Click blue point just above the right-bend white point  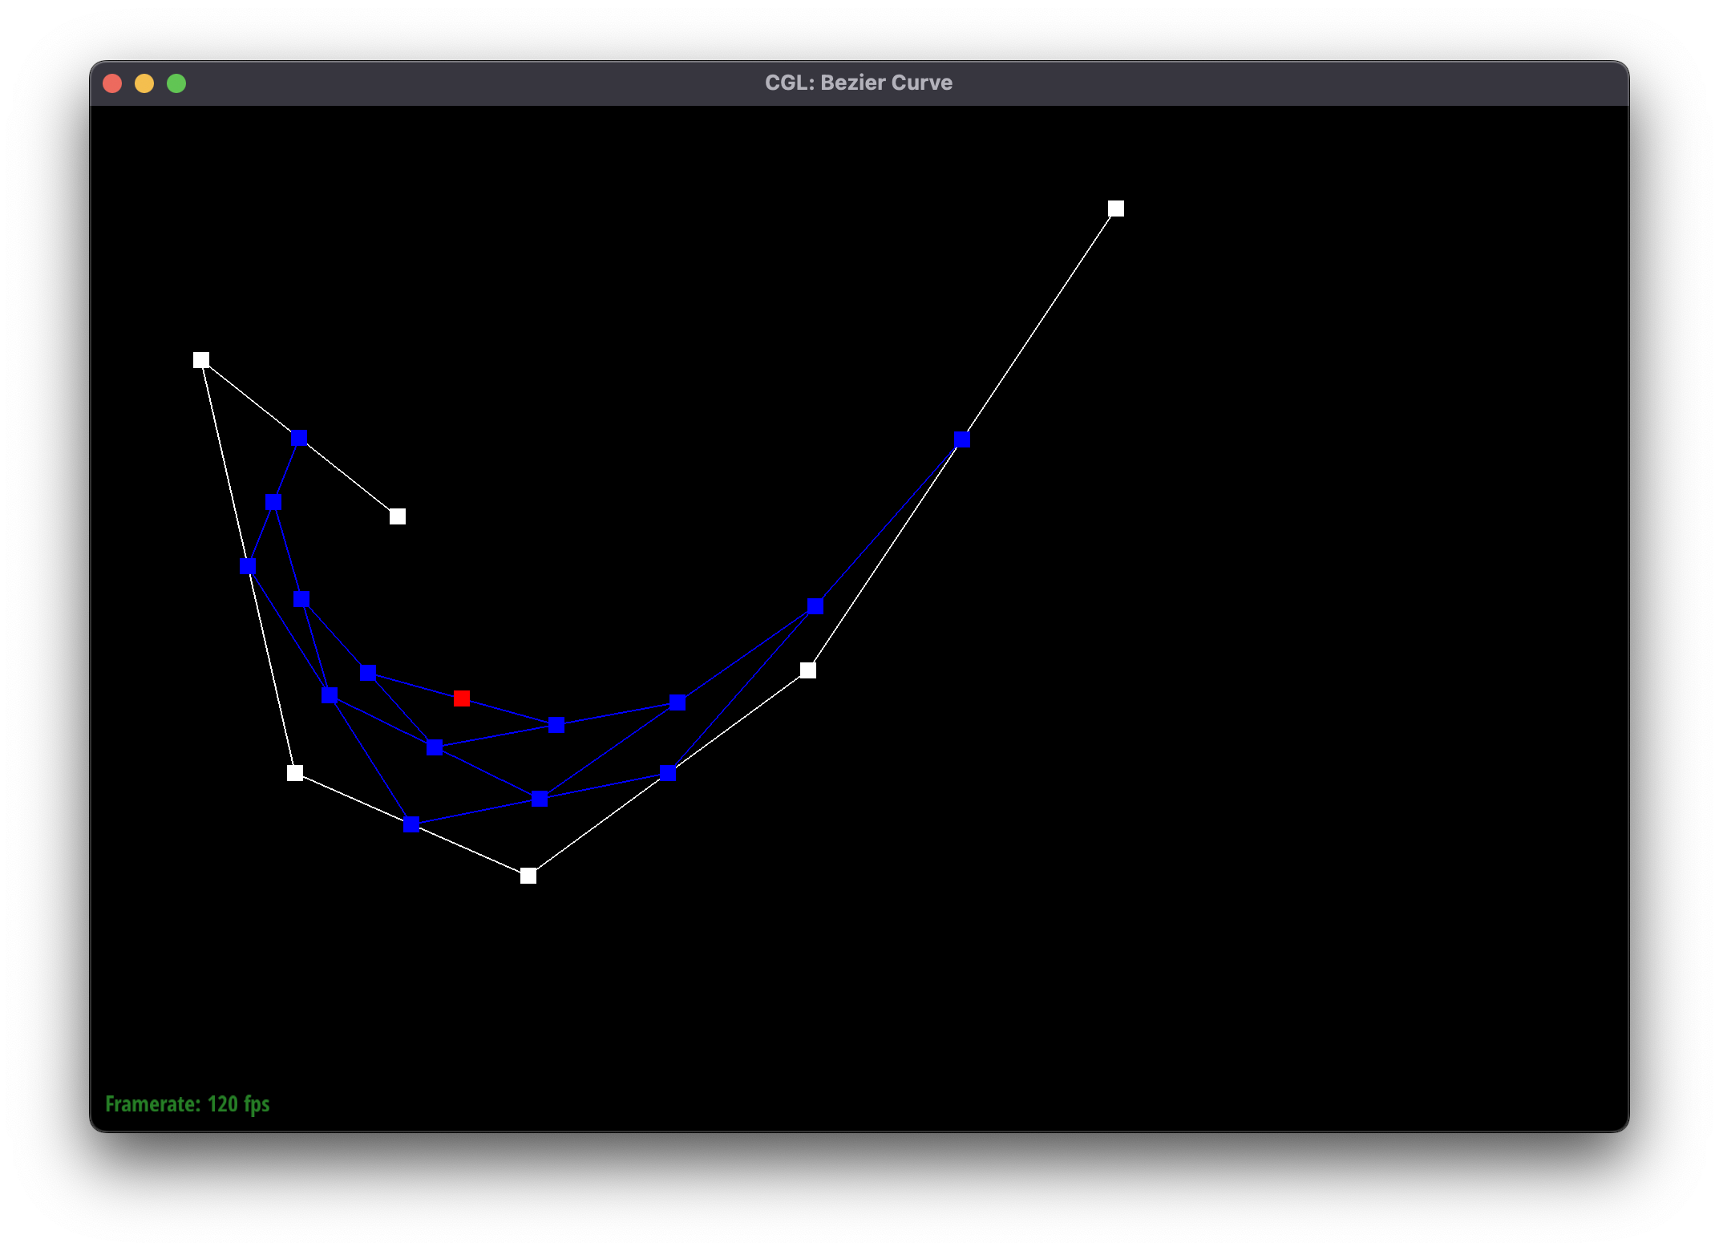(x=815, y=605)
